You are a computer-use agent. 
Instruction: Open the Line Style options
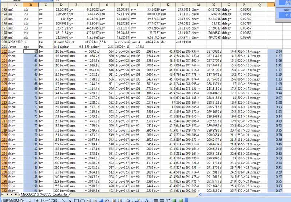[x=156, y=201]
